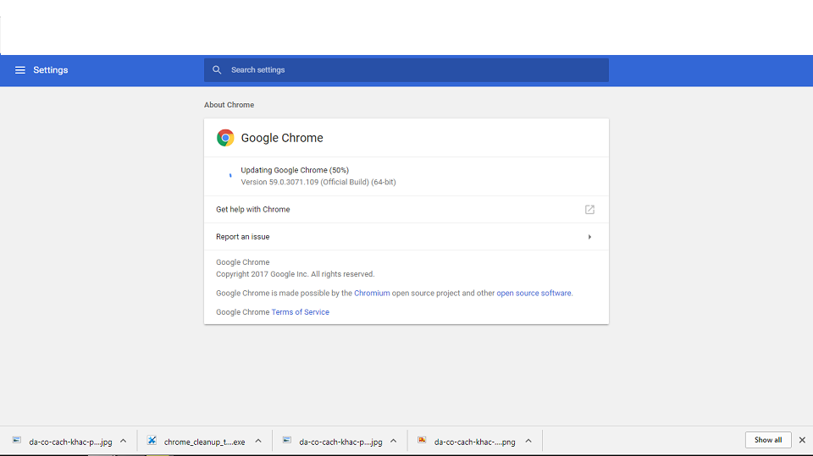Click the external link icon for Chrome help

[589, 209]
